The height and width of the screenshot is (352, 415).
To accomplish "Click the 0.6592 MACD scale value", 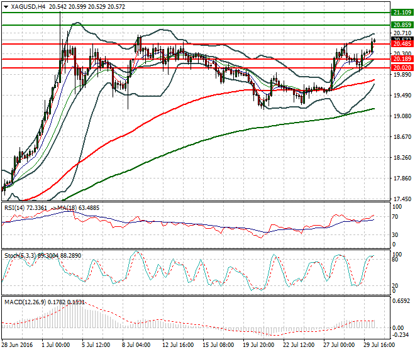I will tap(401, 301).
